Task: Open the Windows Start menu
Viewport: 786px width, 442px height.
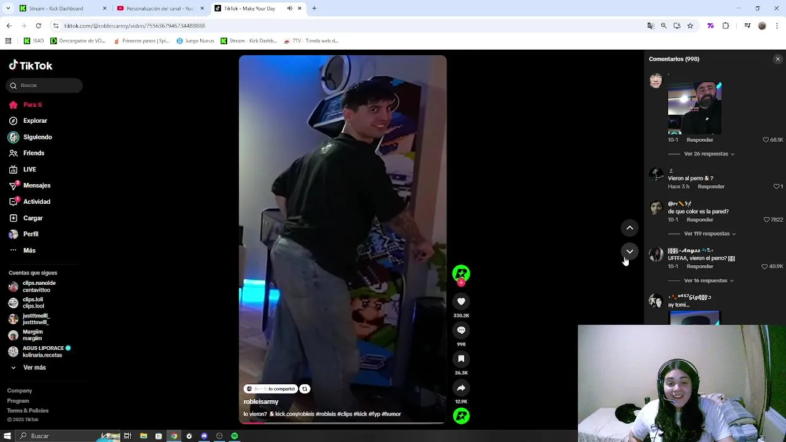Action: tap(7, 436)
